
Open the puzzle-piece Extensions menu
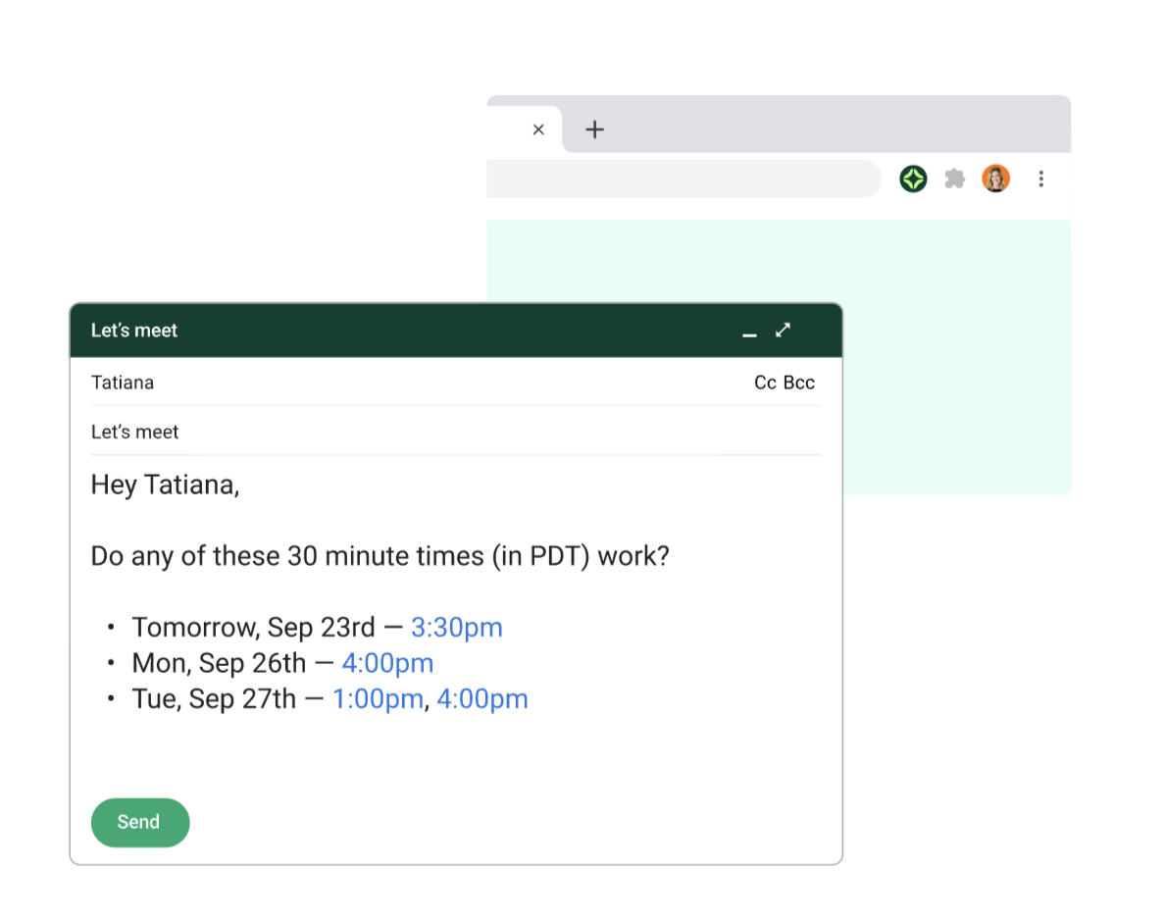[954, 179]
